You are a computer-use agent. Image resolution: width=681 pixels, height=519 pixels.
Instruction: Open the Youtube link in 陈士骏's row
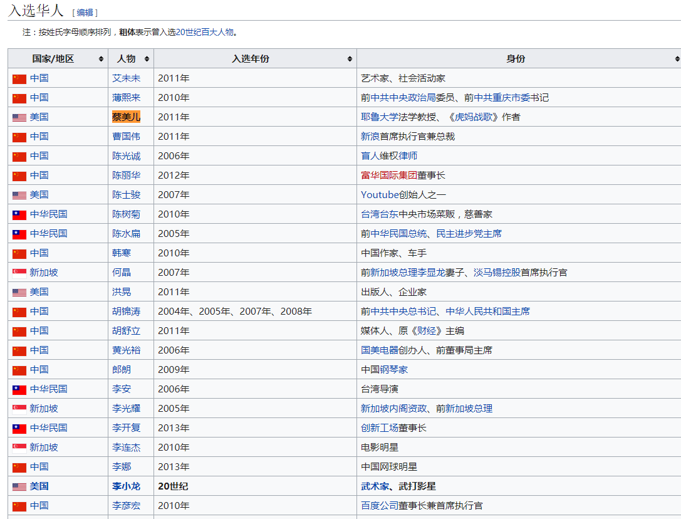pos(380,195)
